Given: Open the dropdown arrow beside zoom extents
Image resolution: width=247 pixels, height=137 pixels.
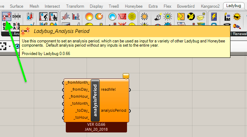Looking at the screenshot, I should click(x=9, y=46).
